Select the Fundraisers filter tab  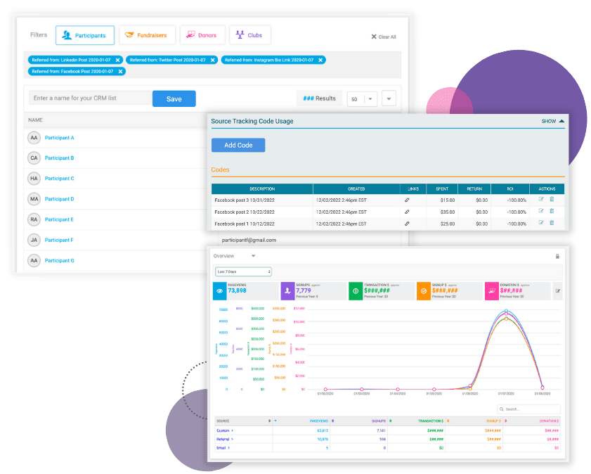pyautogui.click(x=147, y=35)
